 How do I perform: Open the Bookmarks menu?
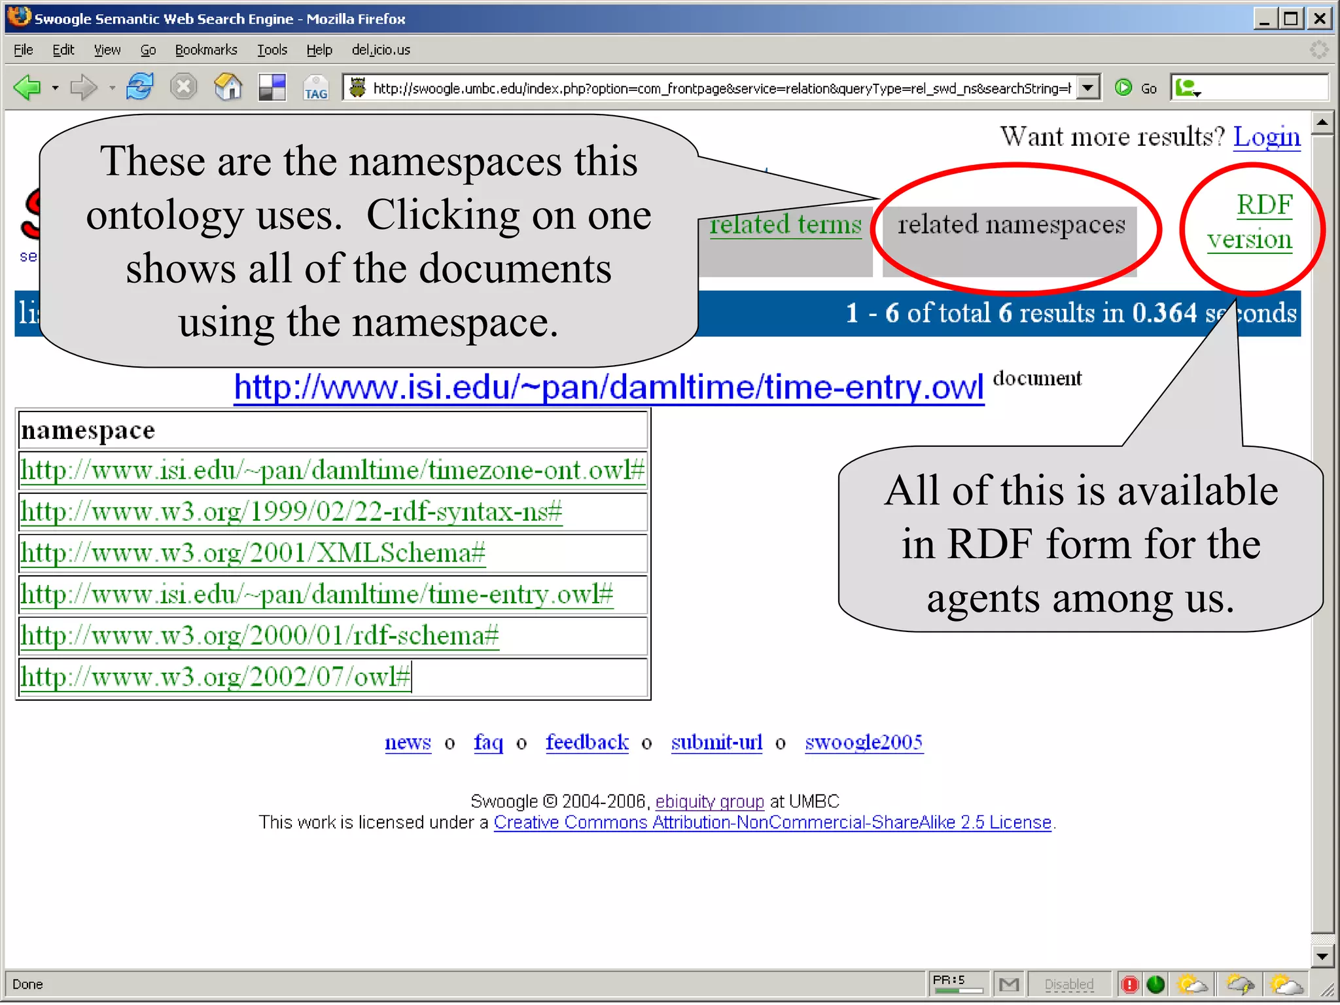click(x=205, y=50)
